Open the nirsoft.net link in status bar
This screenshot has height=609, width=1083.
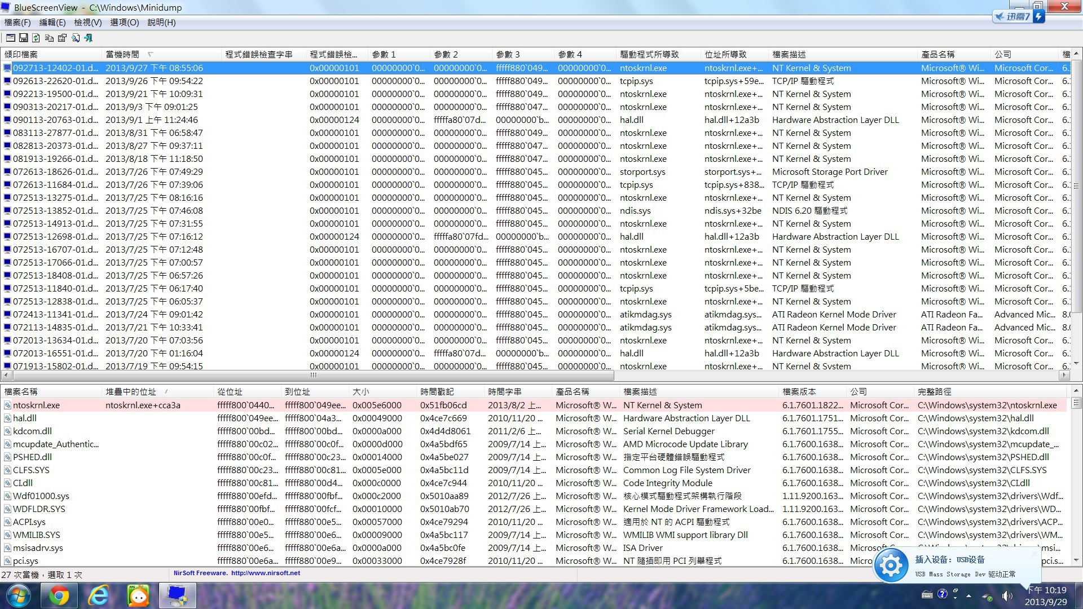[266, 573]
